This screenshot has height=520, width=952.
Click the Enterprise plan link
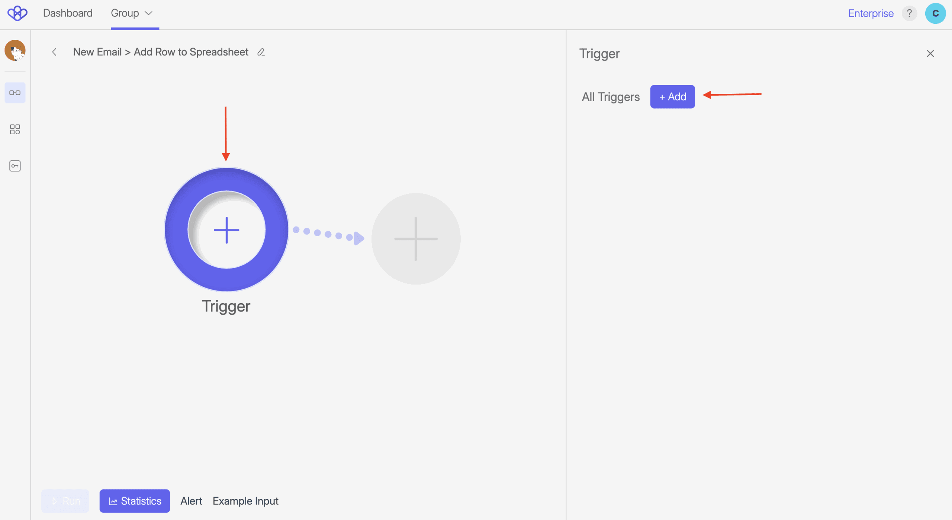(871, 13)
